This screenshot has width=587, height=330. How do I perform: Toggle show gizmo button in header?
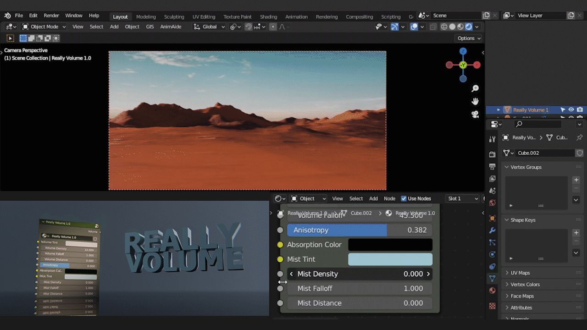pyautogui.click(x=394, y=27)
